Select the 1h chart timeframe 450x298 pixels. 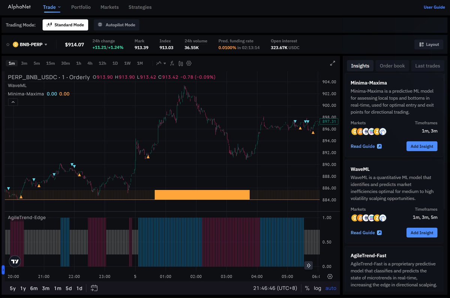coord(78,63)
